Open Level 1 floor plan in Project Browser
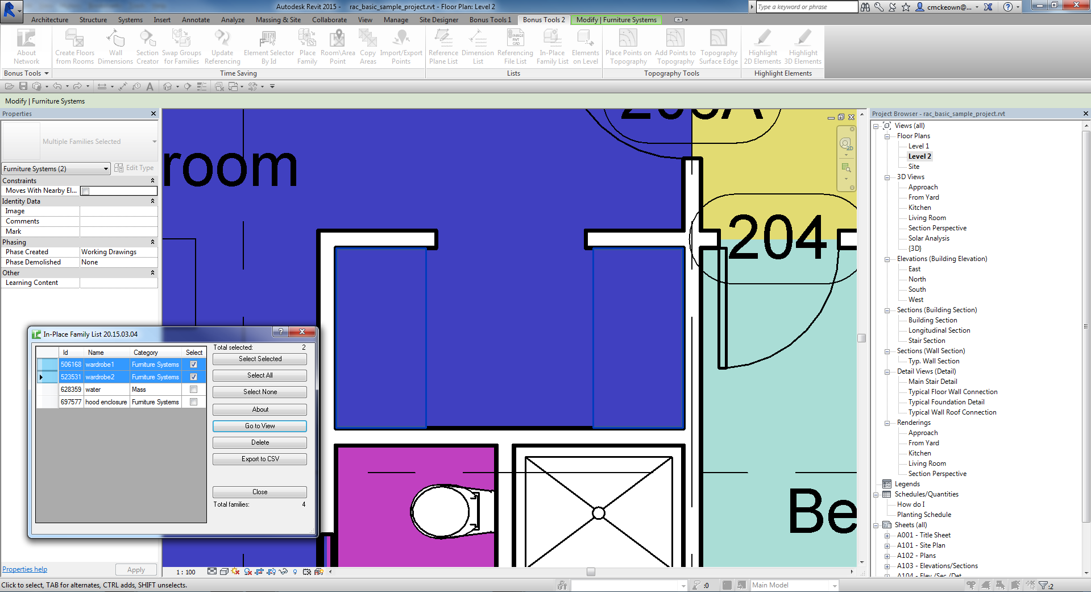Screen dimensions: 1091x592 [x=918, y=146]
